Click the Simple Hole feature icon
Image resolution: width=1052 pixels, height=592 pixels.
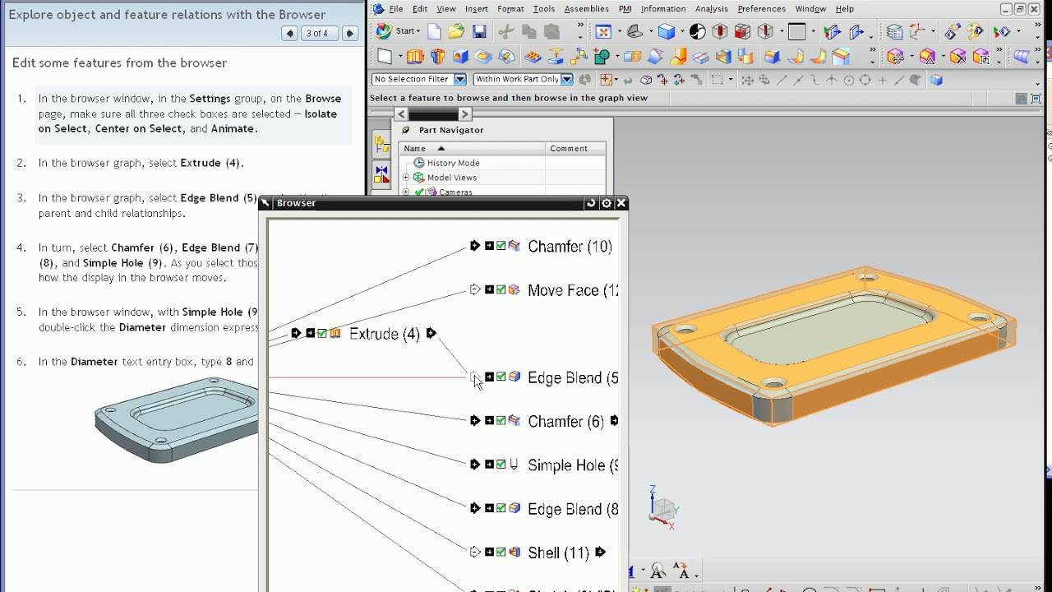tap(514, 465)
